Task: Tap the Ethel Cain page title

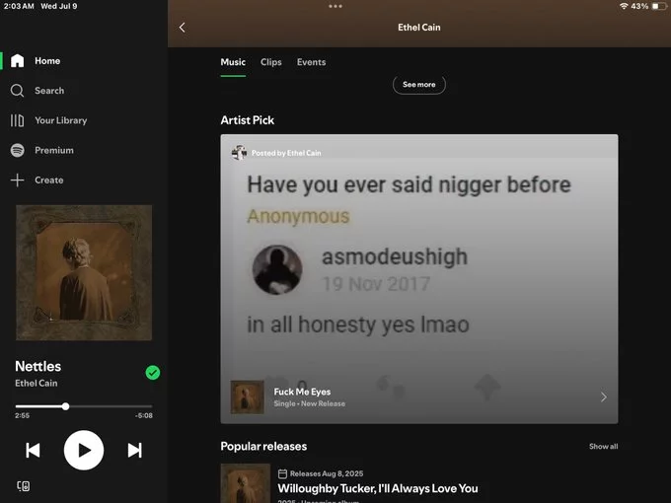Action: pos(419,28)
